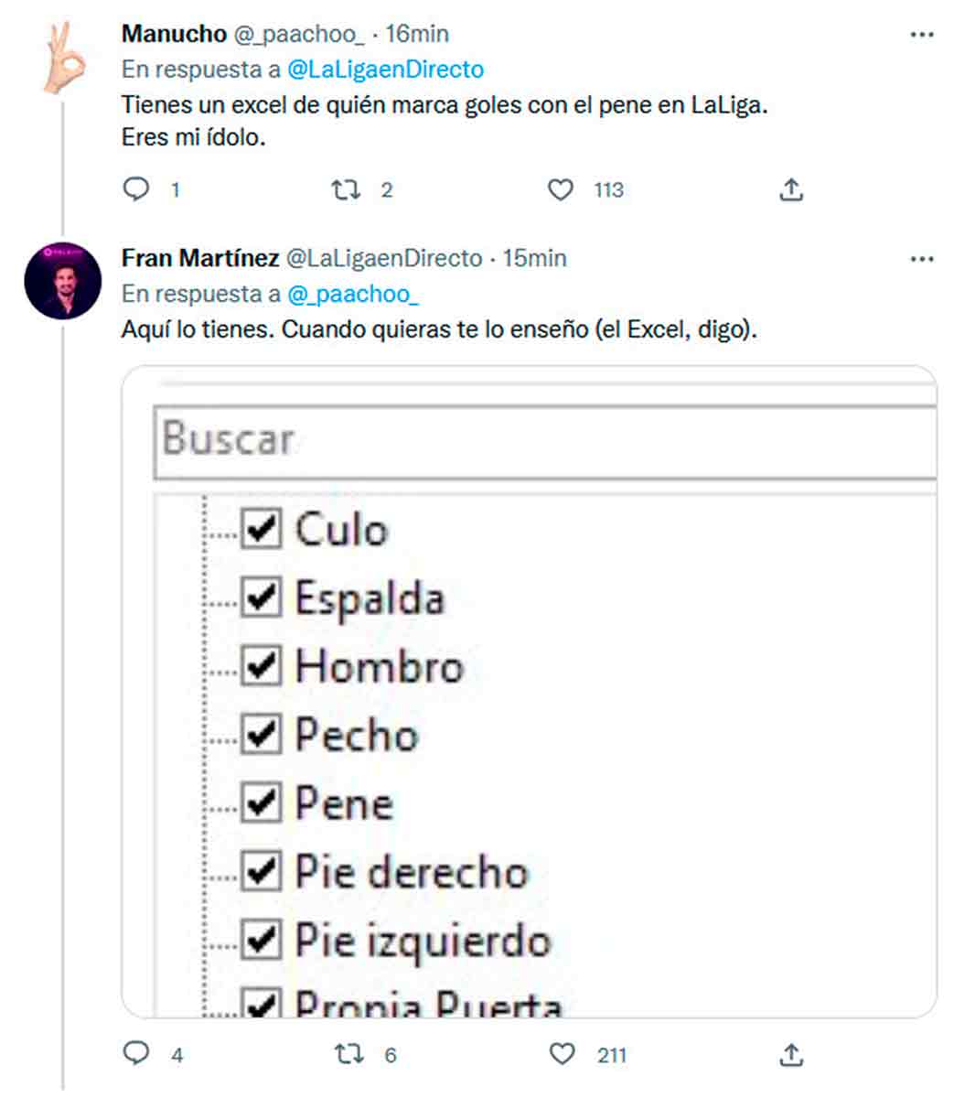Click the @LaLigaenDirecto reply mention link
The width and height of the screenshot is (954, 1098).
385,70
